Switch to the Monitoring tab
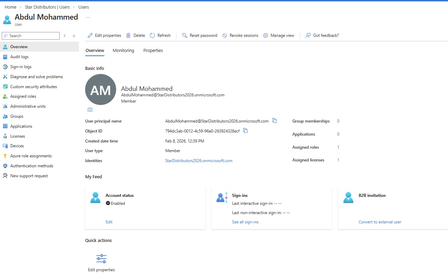The width and height of the screenshot is (448, 275). [x=123, y=51]
